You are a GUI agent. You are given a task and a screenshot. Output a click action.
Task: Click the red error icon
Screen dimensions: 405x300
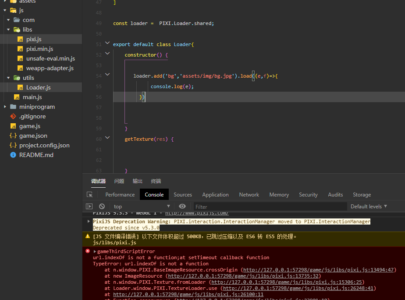88,251
